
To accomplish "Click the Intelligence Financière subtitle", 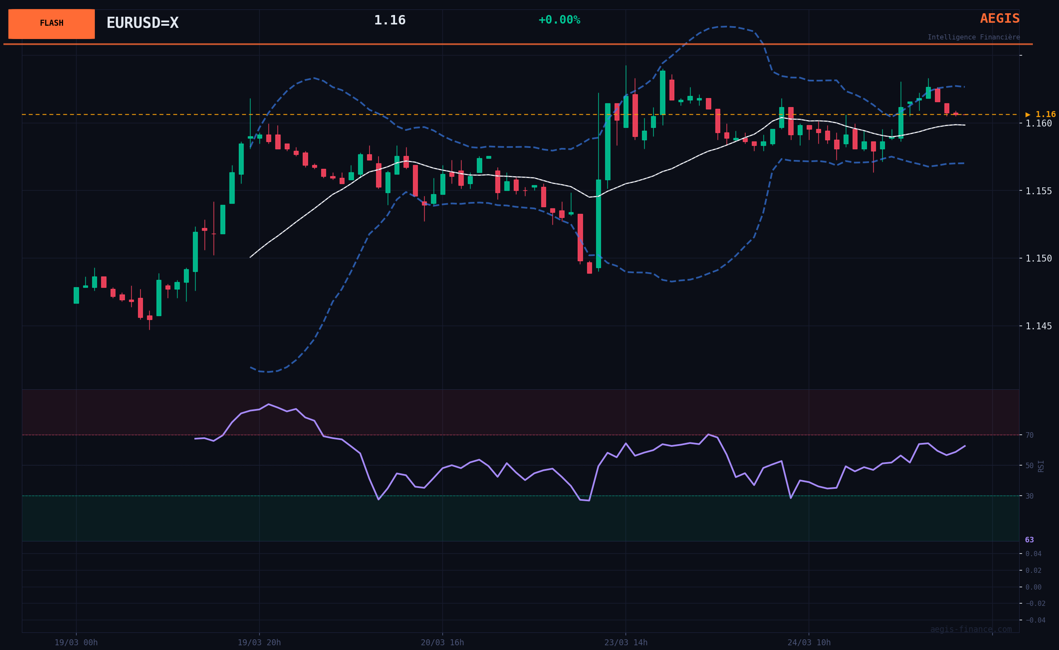I will [x=974, y=37].
